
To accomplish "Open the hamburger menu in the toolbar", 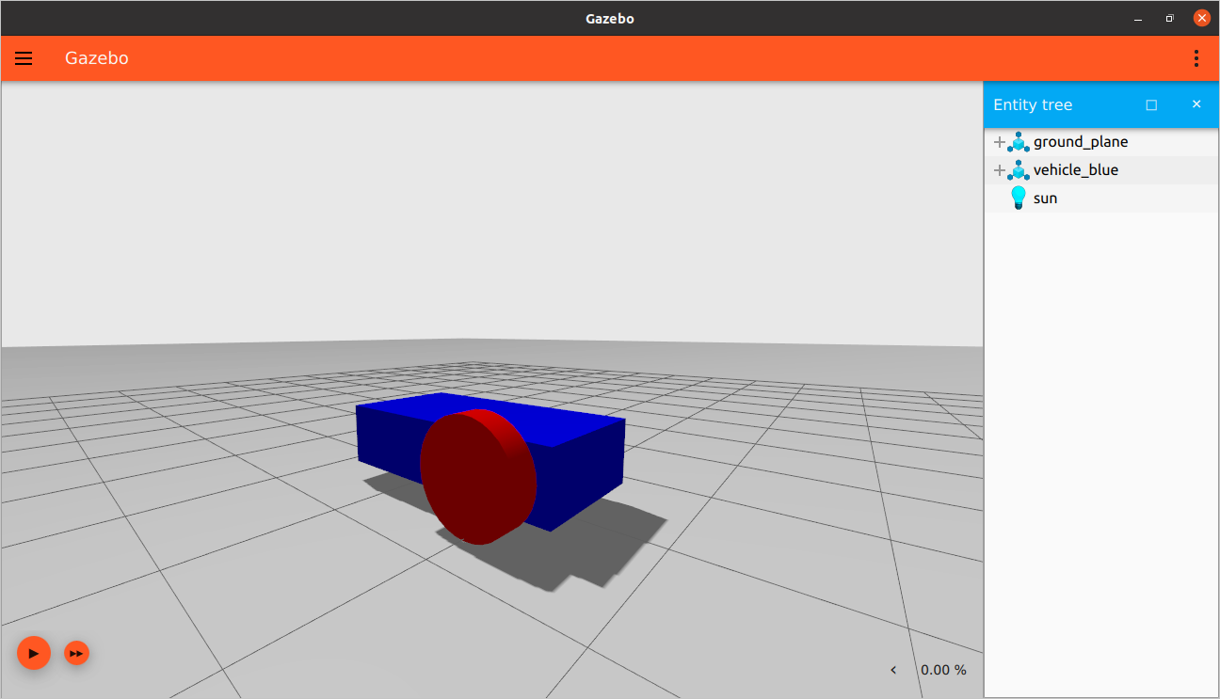I will point(24,58).
